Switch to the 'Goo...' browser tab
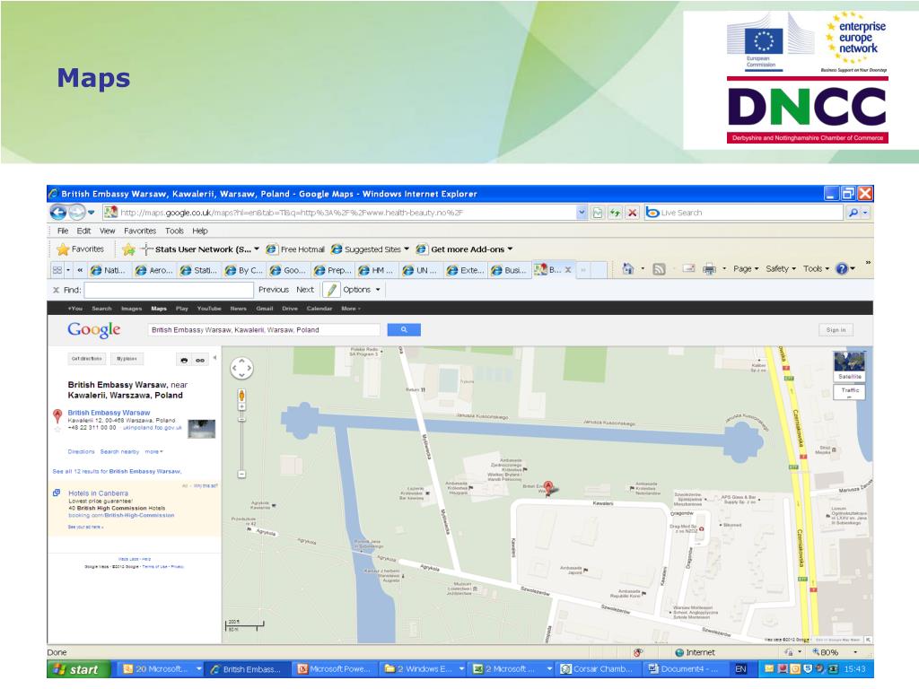This screenshot has height=689, width=919. (x=288, y=270)
